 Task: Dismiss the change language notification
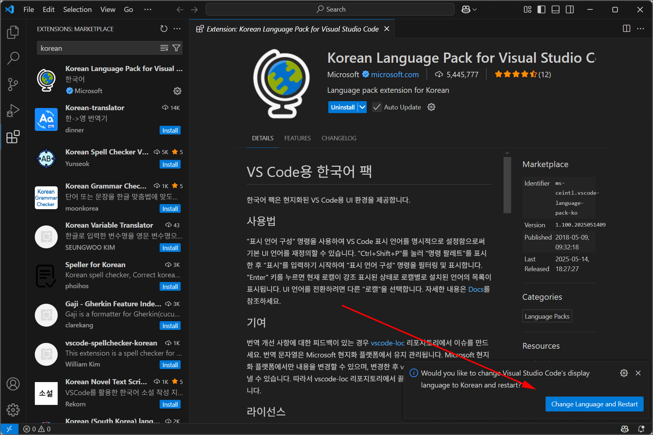pos(638,373)
